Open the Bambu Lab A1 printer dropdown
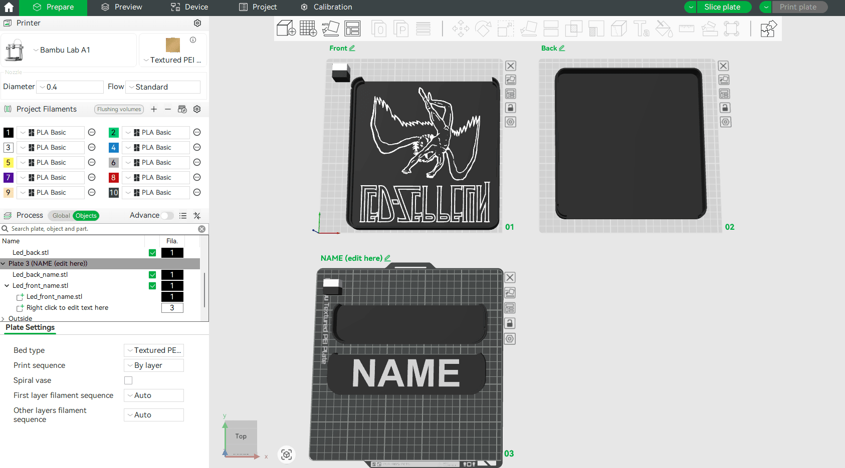845x468 pixels. click(69, 50)
